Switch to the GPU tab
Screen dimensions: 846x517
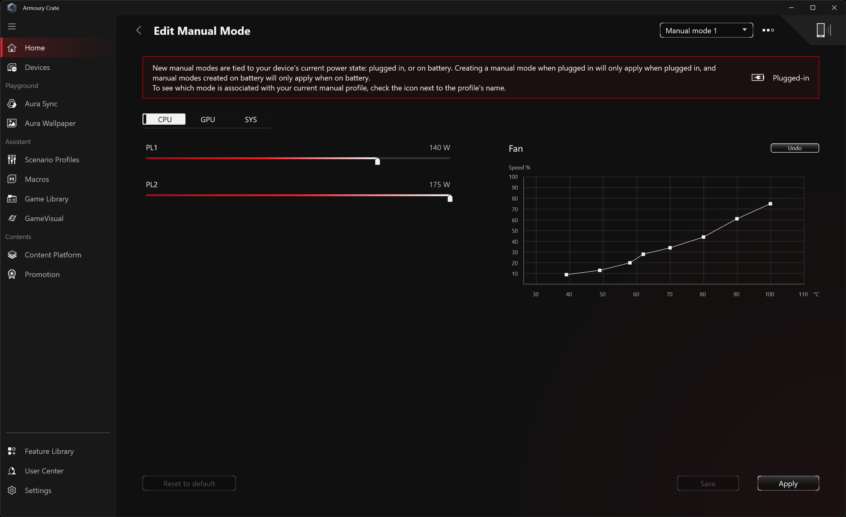pos(208,119)
